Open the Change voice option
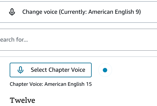Viewport: 157px width, 106px height. 78,12
